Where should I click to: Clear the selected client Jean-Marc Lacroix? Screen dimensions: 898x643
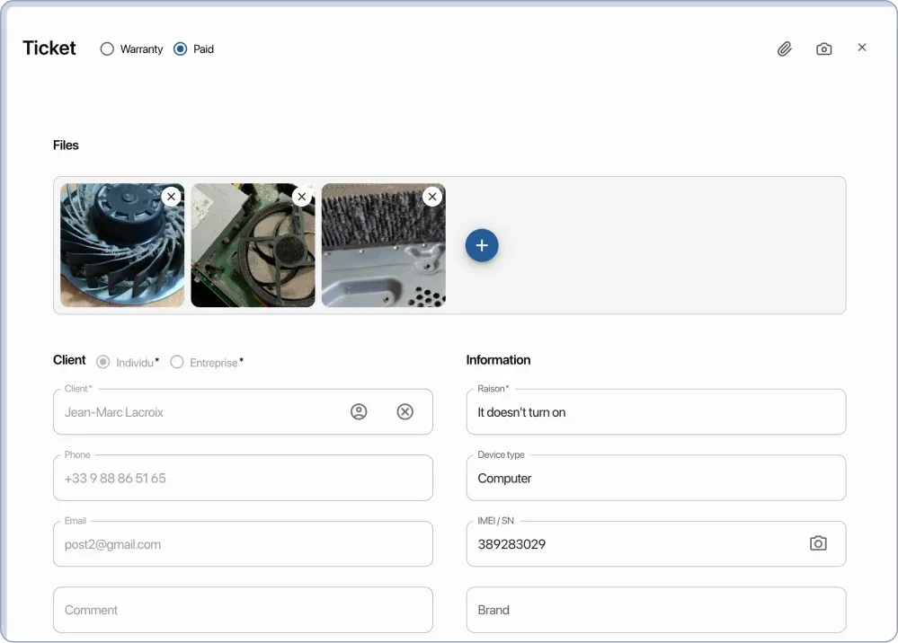coord(405,411)
